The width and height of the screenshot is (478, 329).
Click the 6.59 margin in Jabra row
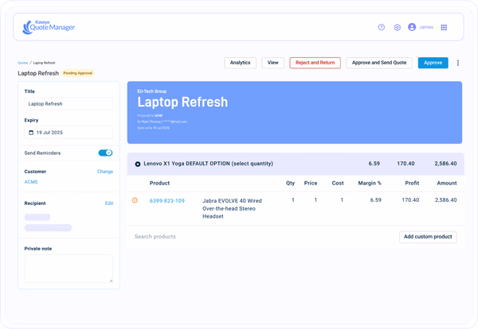coord(375,199)
